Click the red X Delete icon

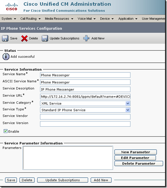coord(24,38)
